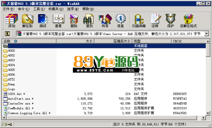Open the 命令(C) menu
This screenshot has height=128, width=212.
(x=24, y=9)
